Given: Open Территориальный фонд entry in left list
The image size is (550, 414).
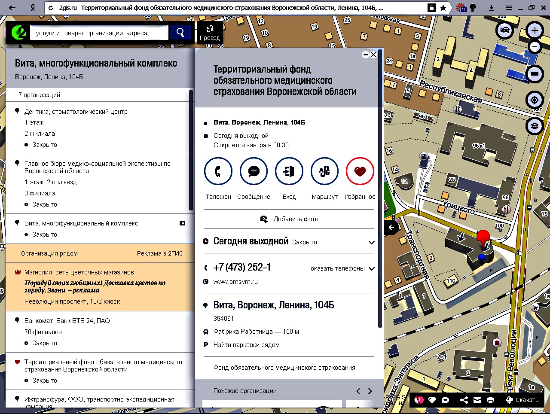Looking at the screenshot, I should (103, 366).
